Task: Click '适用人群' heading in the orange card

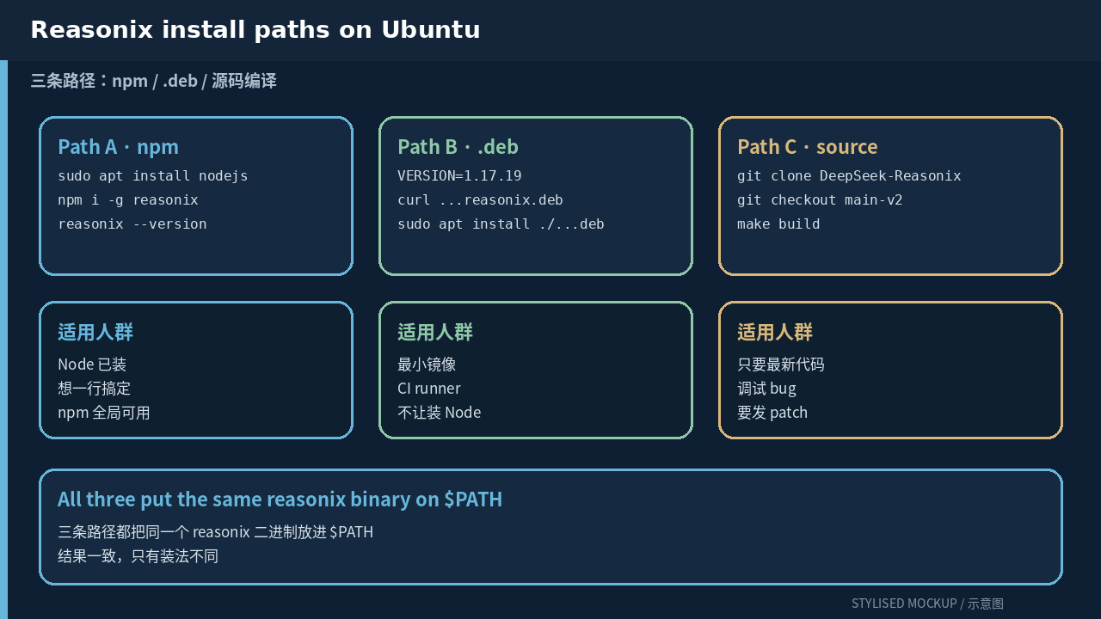Action: 775,333
